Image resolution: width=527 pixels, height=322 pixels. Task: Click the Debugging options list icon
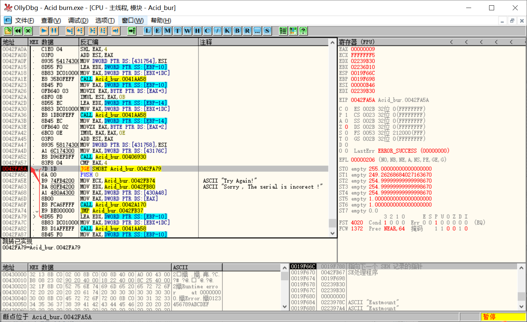283,31
